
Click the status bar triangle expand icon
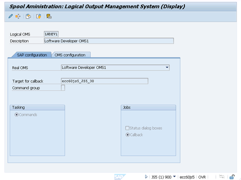coord(146,177)
